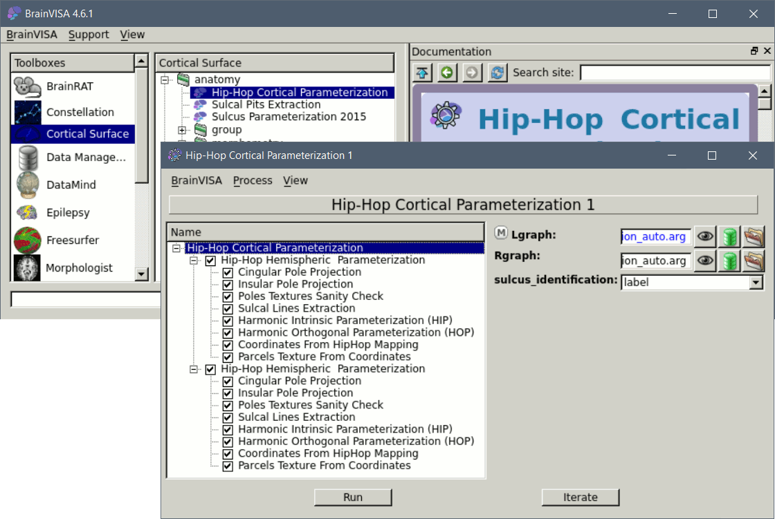Select the Freesurfer toolbox icon

pyautogui.click(x=27, y=240)
